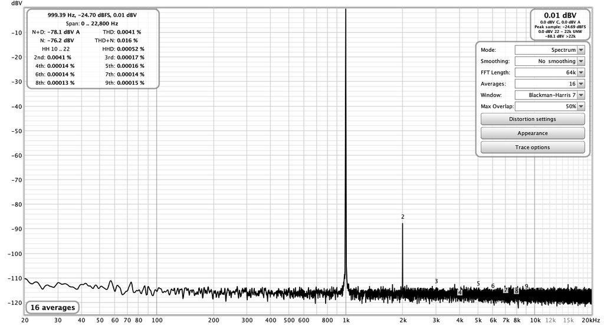Select the 4th harmonic marker box
The image size is (604, 326).
(460, 292)
